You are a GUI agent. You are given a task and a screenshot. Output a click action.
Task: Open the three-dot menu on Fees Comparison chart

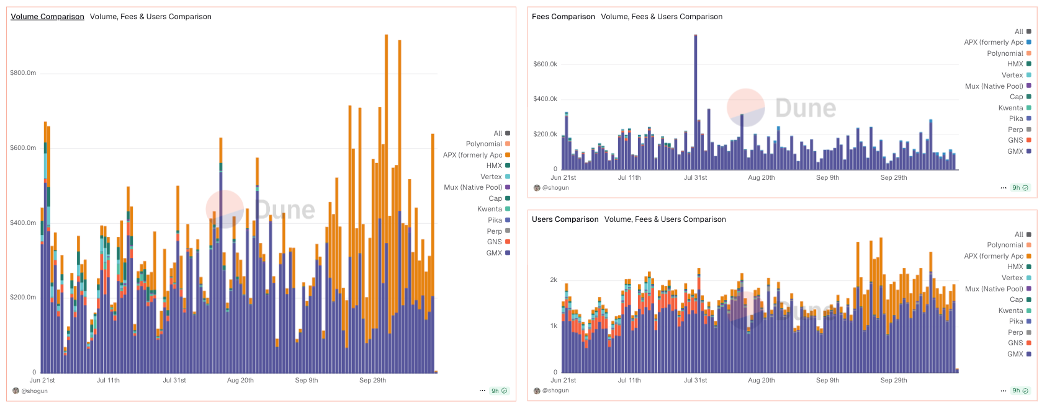tap(1004, 187)
